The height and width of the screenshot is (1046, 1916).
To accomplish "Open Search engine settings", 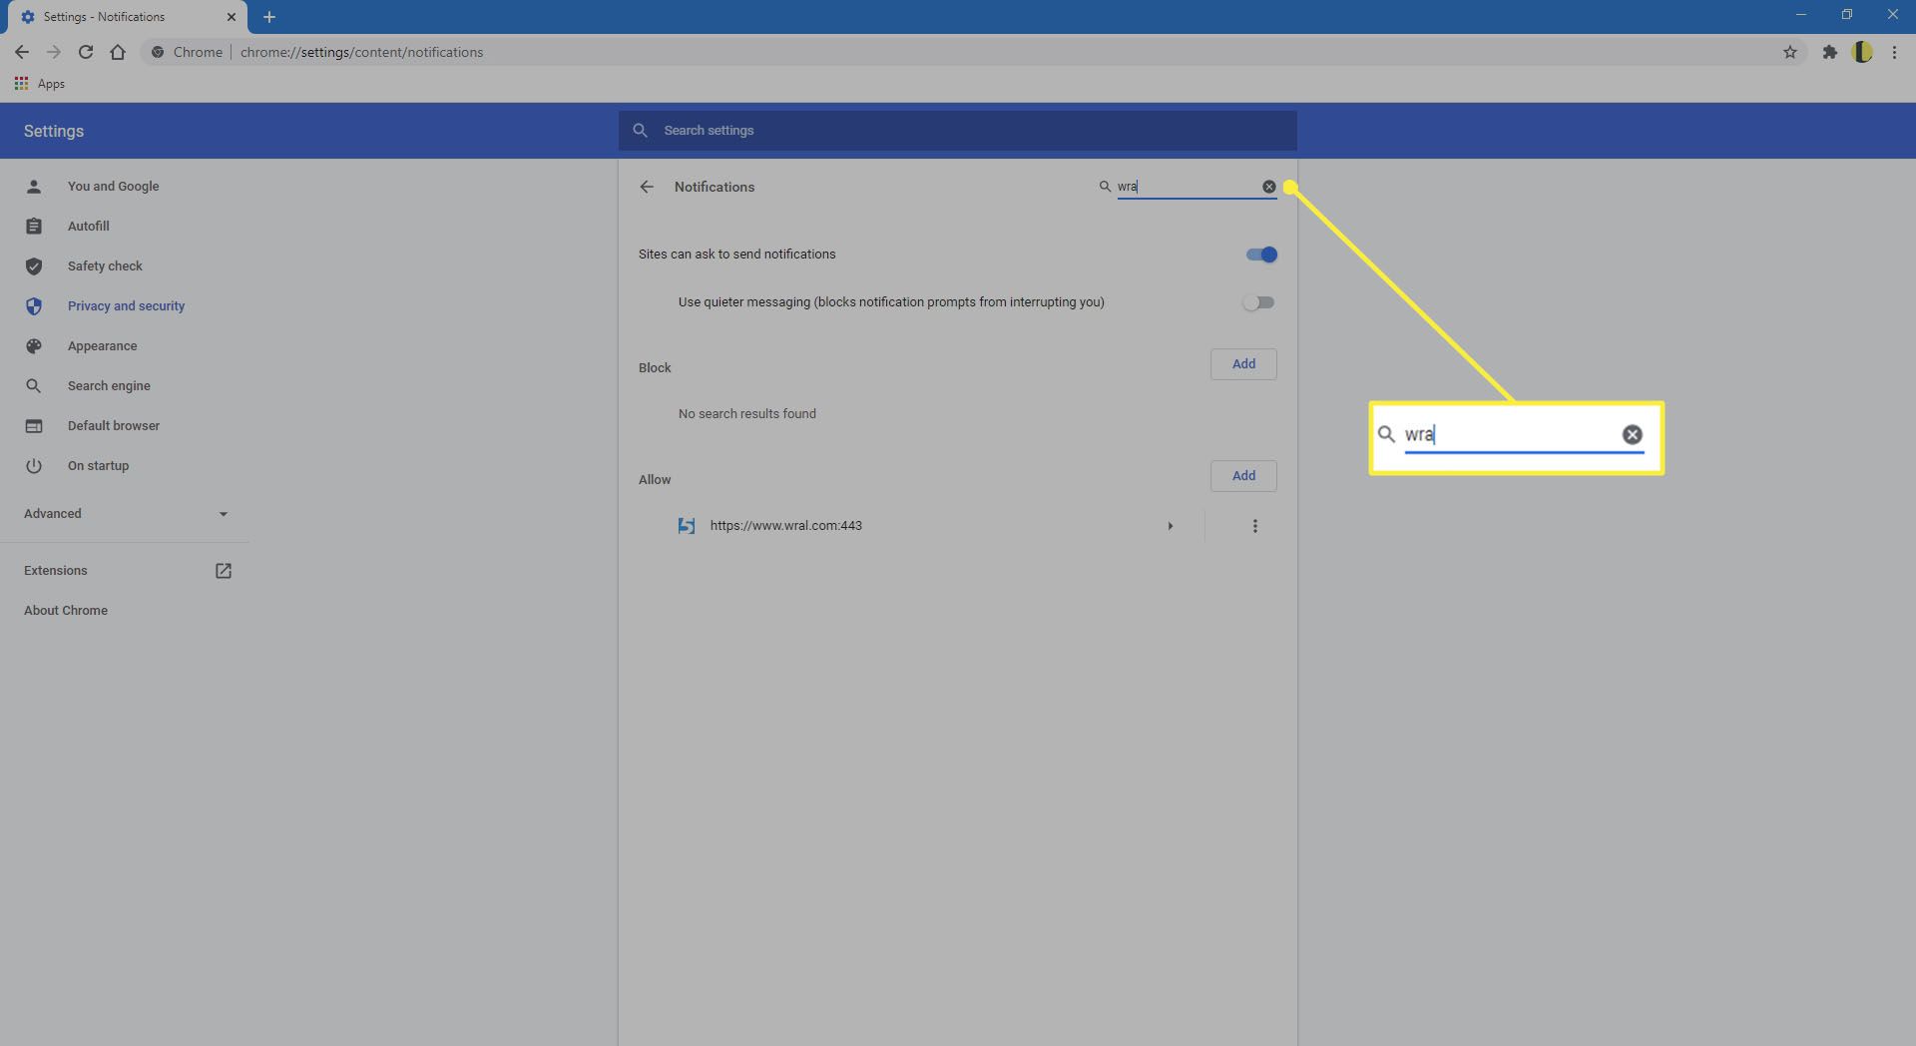I will click(109, 386).
